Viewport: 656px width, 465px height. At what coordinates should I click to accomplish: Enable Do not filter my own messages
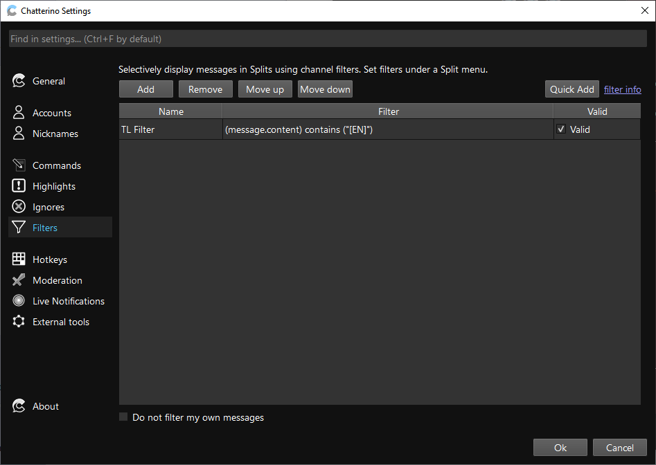tap(123, 417)
